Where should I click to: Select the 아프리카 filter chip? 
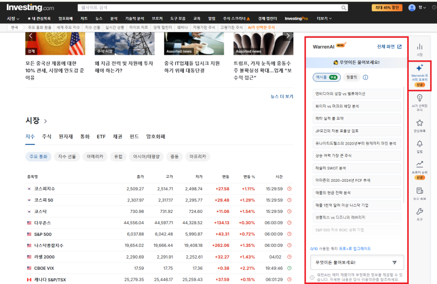tap(198, 156)
